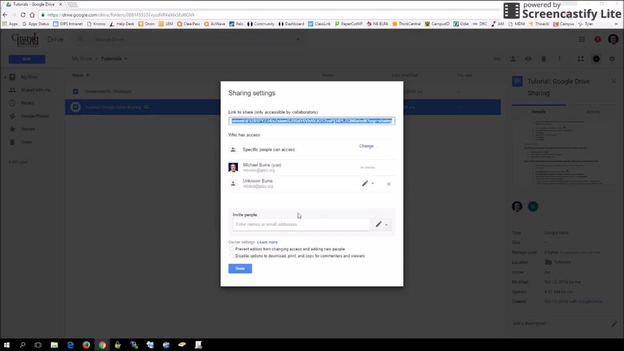This screenshot has width=624, height=351.
Task: Open the Google apps grid icon
Action: [x=582, y=39]
